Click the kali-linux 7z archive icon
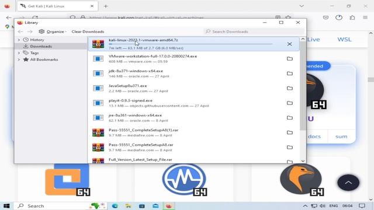The image size is (374, 210). [x=98, y=44]
